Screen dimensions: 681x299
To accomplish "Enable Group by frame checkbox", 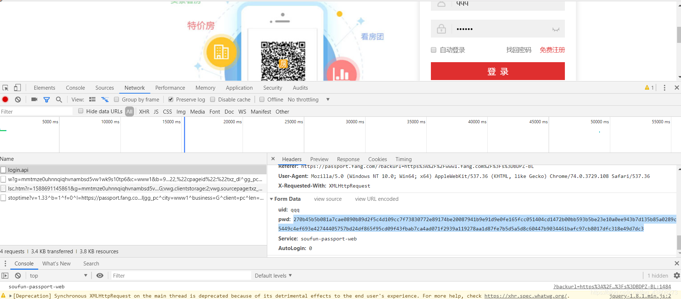I will pyautogui.click(x=116, y=100).
